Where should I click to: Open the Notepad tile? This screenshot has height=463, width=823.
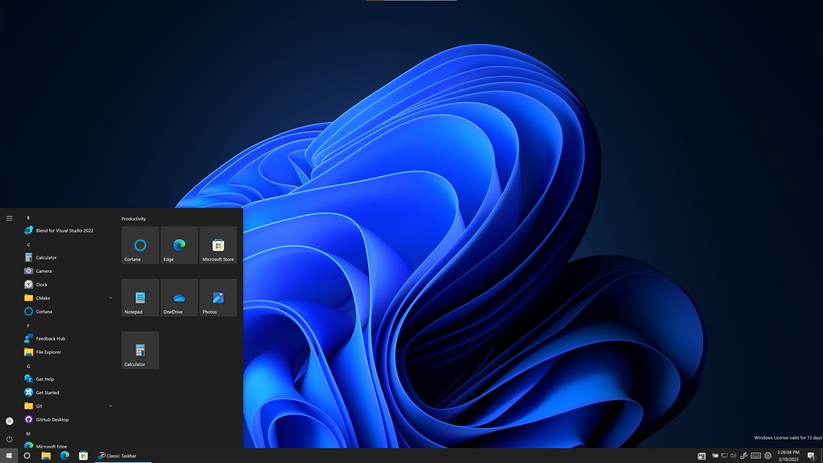pos(140,297)
